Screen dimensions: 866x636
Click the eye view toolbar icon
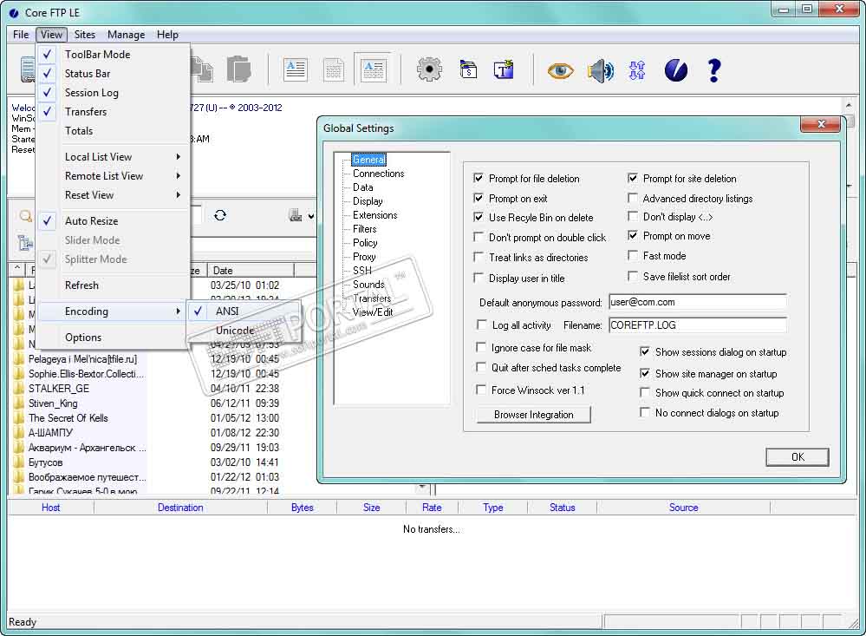(560, 71)
